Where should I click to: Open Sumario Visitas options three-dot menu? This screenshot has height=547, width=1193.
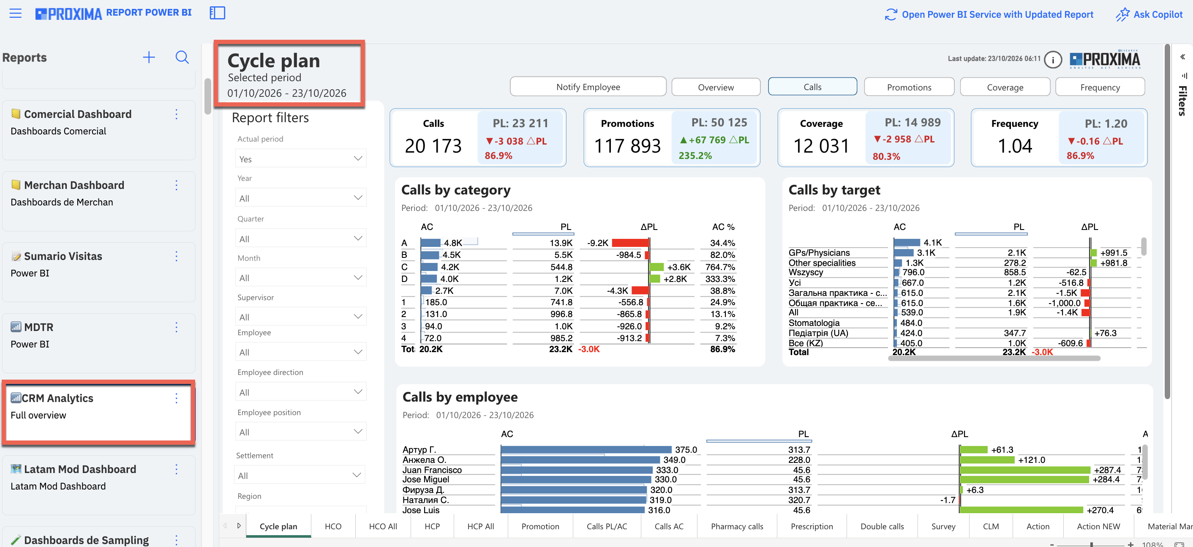click(x=177, y=256)
